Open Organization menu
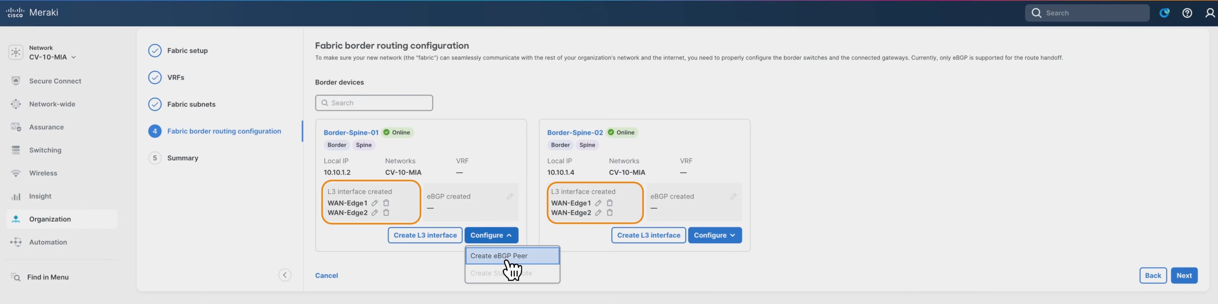This screenshot has width=1218, height=304. tap(62, 219)
